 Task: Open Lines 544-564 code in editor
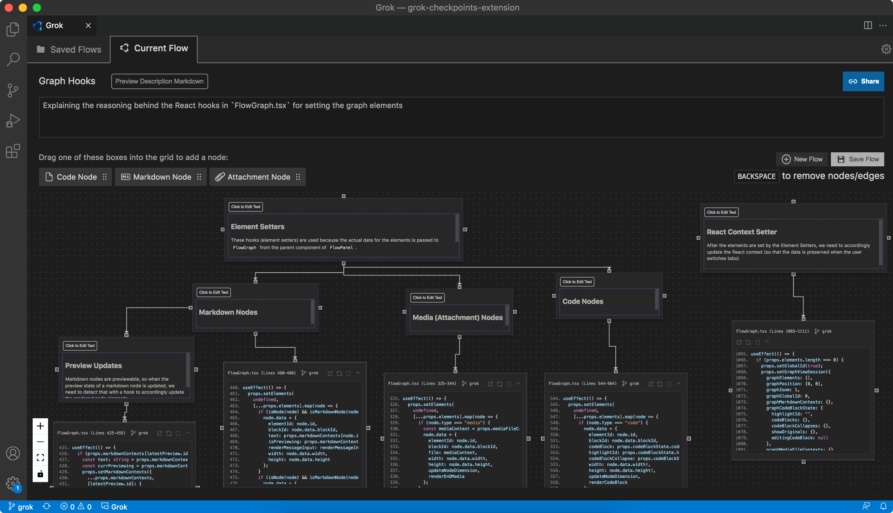(x=650, y=384)
